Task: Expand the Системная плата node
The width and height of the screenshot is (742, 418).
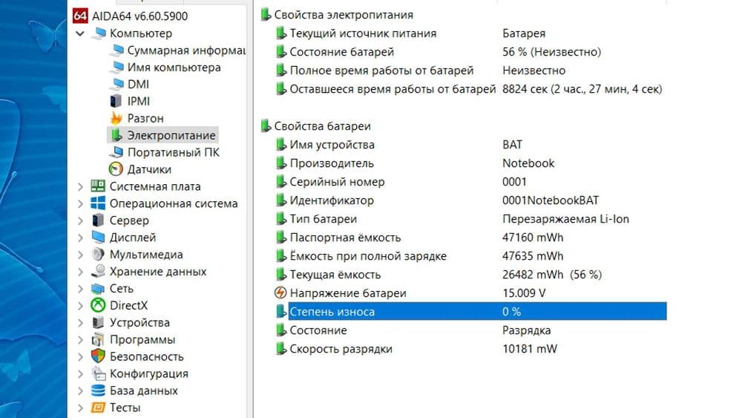Action: click(80, 186)
